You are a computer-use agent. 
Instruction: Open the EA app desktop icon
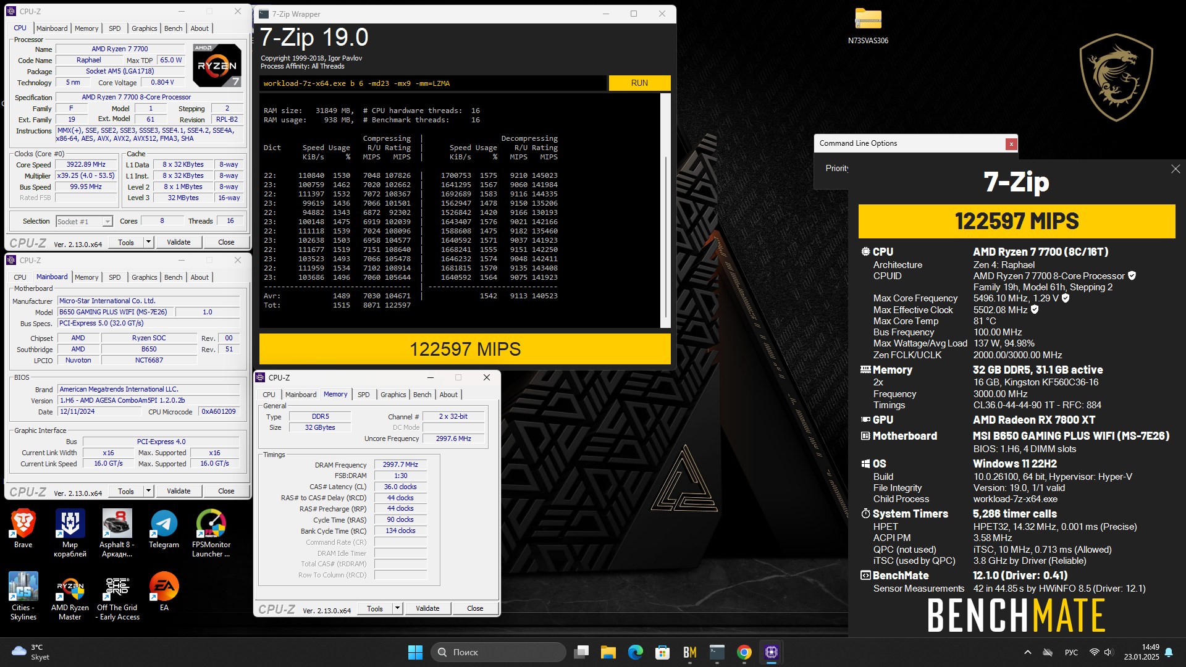164,592
